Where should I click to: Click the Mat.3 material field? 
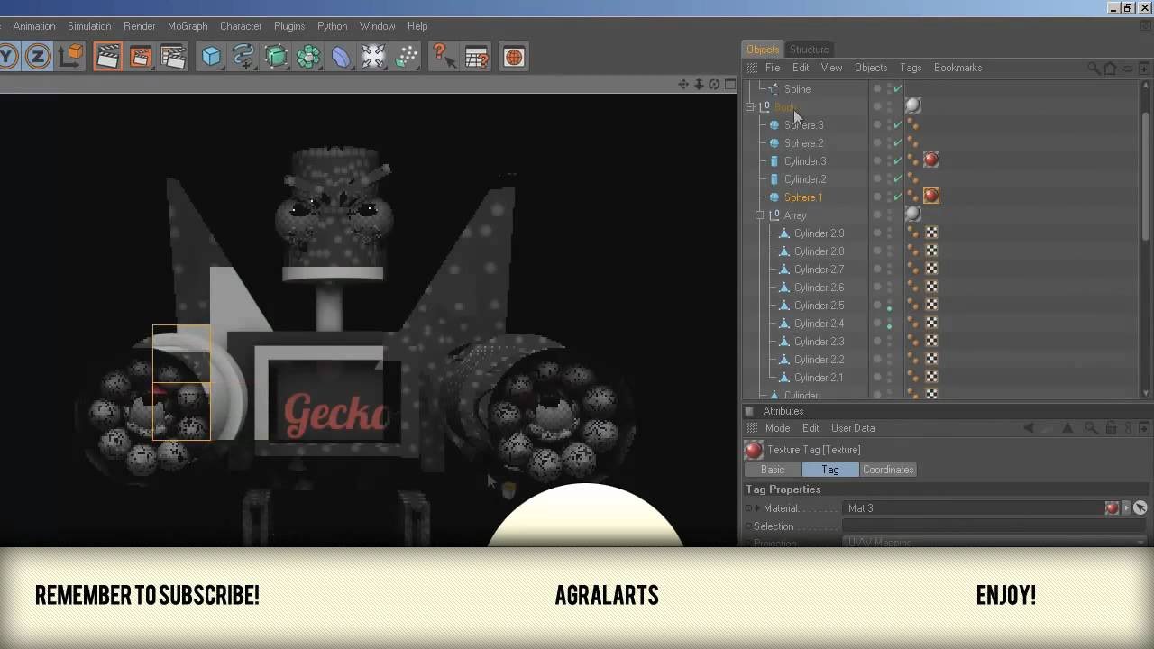pyautogui.click(x=973, y=508)
